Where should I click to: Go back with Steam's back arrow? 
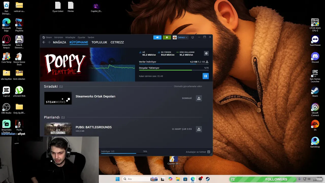coord(44,42)
